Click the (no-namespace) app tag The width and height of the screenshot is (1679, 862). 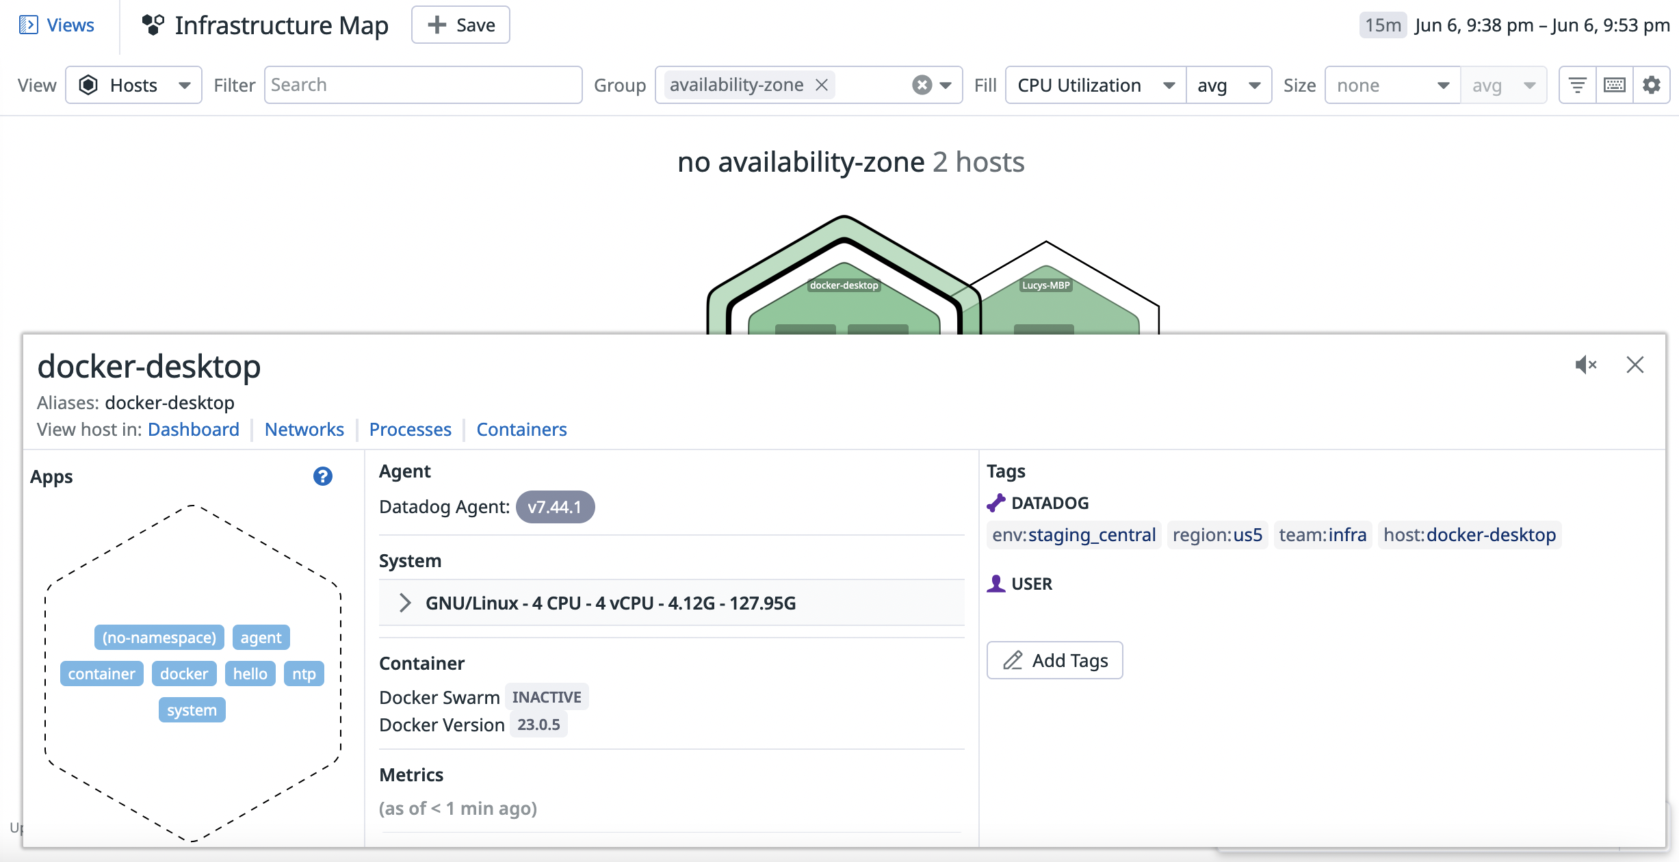[159, 638]
